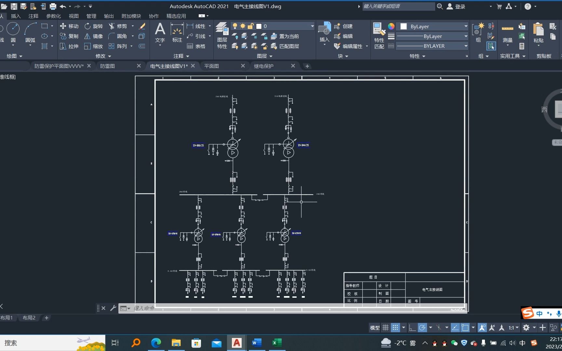Click the Rotate (旋转) tool

93,26
